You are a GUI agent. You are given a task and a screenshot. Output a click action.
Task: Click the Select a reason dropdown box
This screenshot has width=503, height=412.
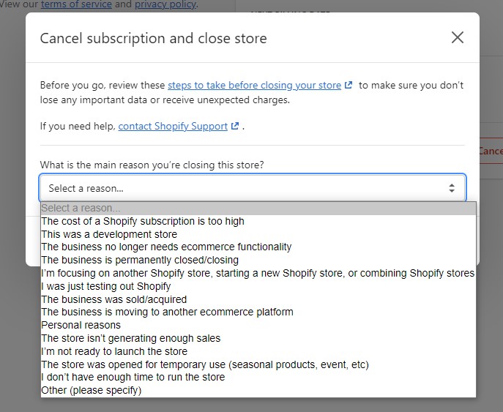click(253, 188)
